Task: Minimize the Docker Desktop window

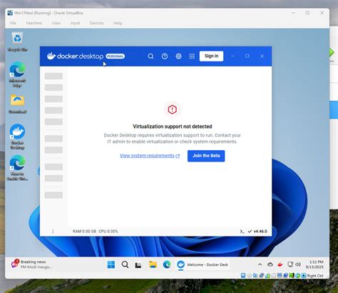Action: pos(233,56)
